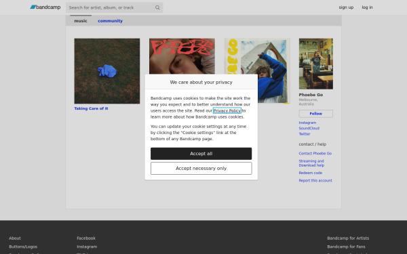Open the Privacy Policy link in the dialog
Image resolution: width=407 pixels, height=254 pixels.
227,110
